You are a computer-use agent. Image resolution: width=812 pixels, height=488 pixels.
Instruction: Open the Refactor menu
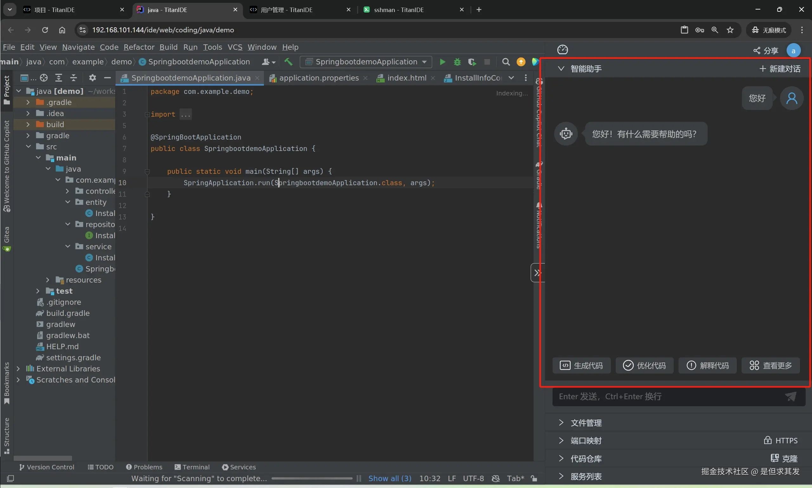point(139,47)
